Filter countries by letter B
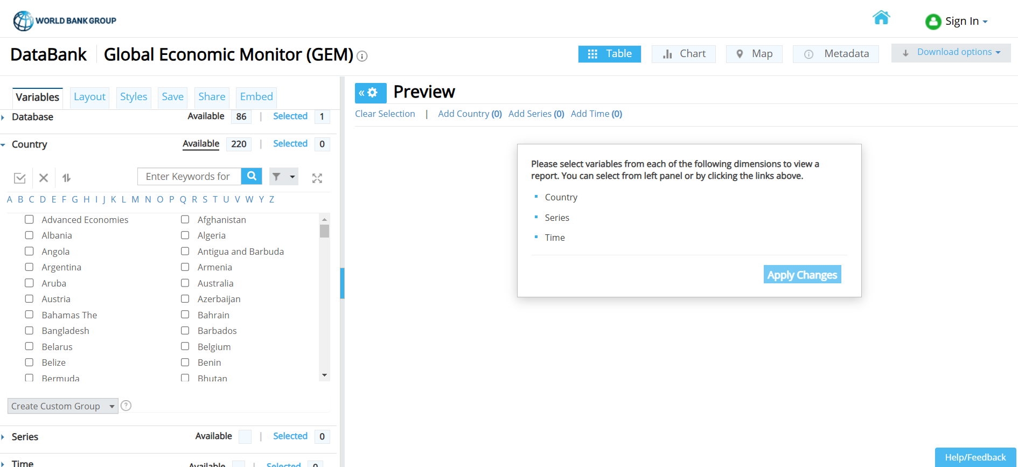The image size is (1018, 467). coord(20,199)
